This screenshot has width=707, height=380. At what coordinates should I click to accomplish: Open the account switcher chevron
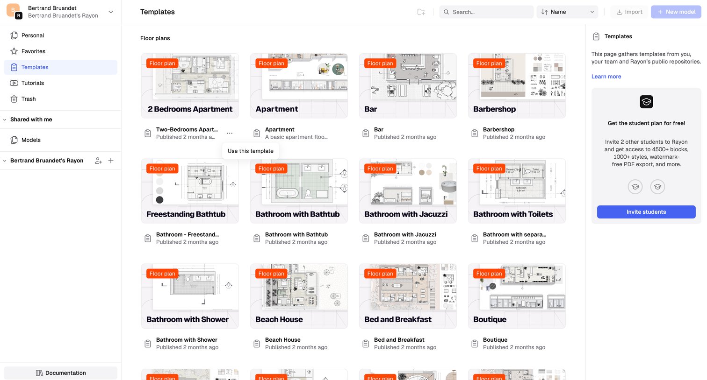tap(111, 12)
